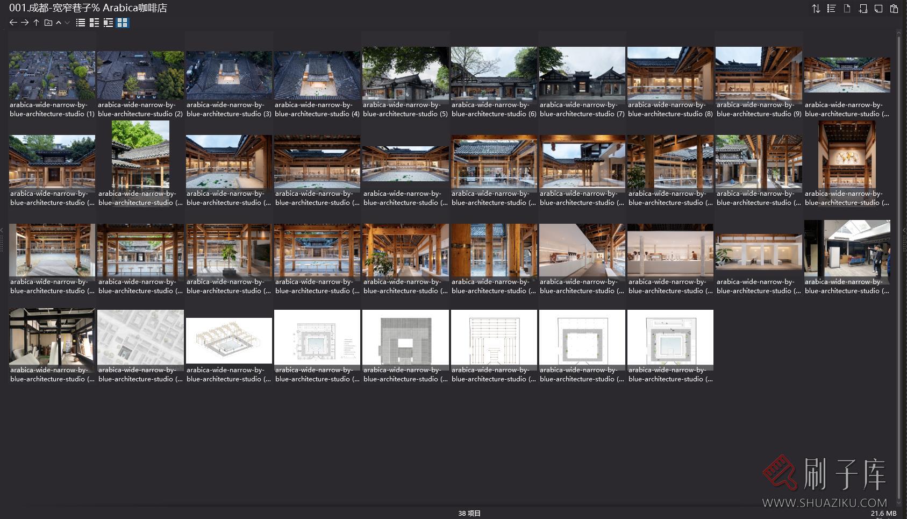
Task: Toggle the large thumbnails grid view
Action: 123,23
